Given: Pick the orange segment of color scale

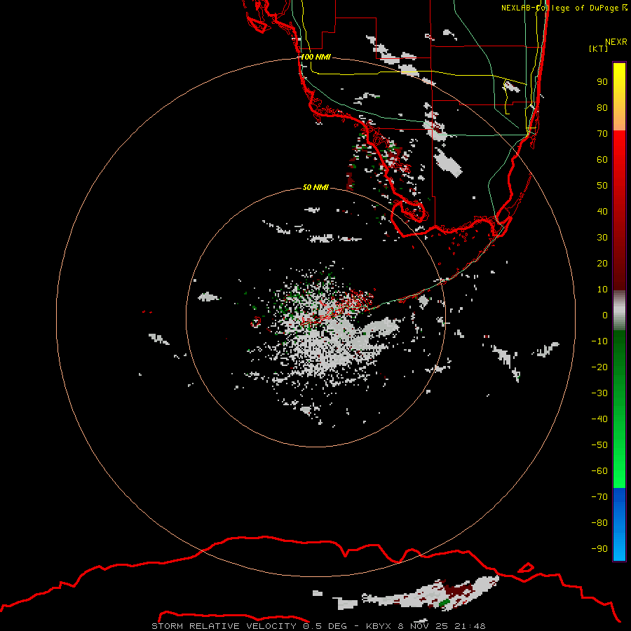Looking at the screenshot, I should pyautogui.click(x=619, y=118).
